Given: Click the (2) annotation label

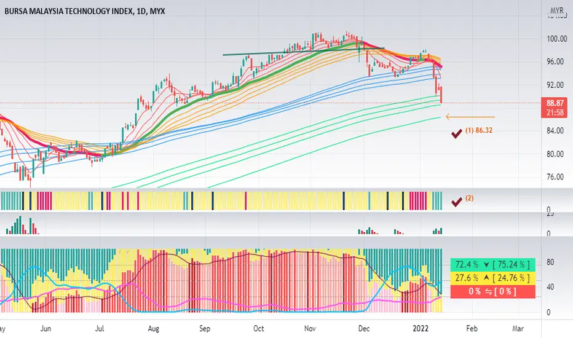Looking at the screenshot, I should pos(469,198).
